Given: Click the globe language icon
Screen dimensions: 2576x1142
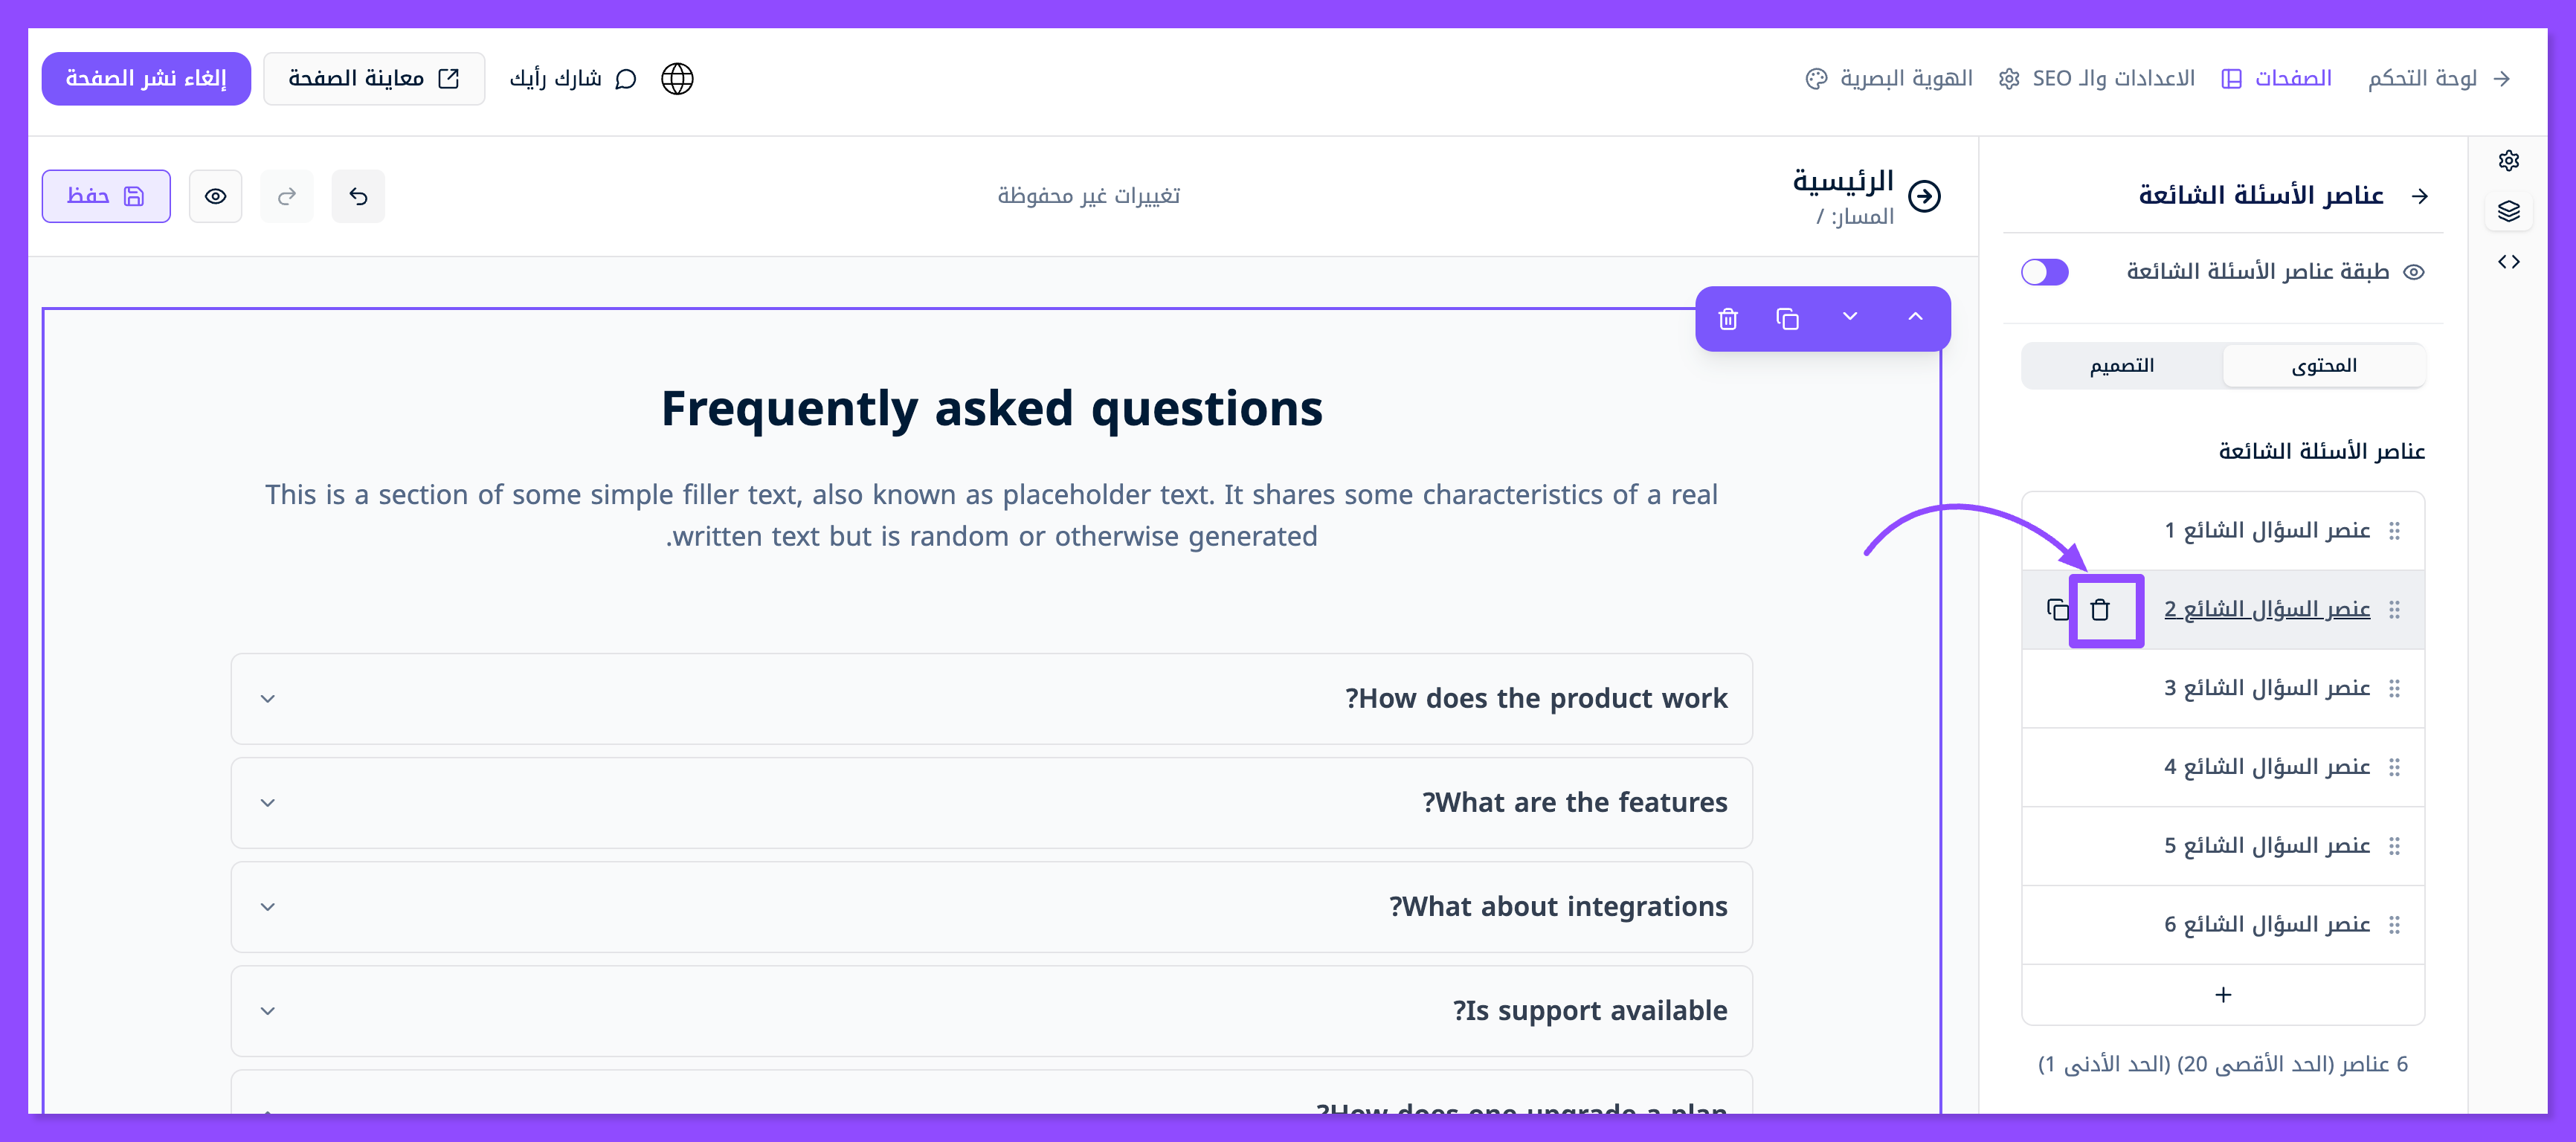Looking at the screenshot, I should [677, 79].
